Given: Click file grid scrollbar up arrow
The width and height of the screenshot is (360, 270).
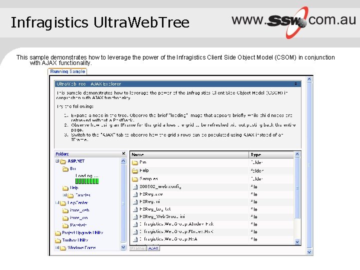Looking at the screenshot, I should tap(297, 154).
